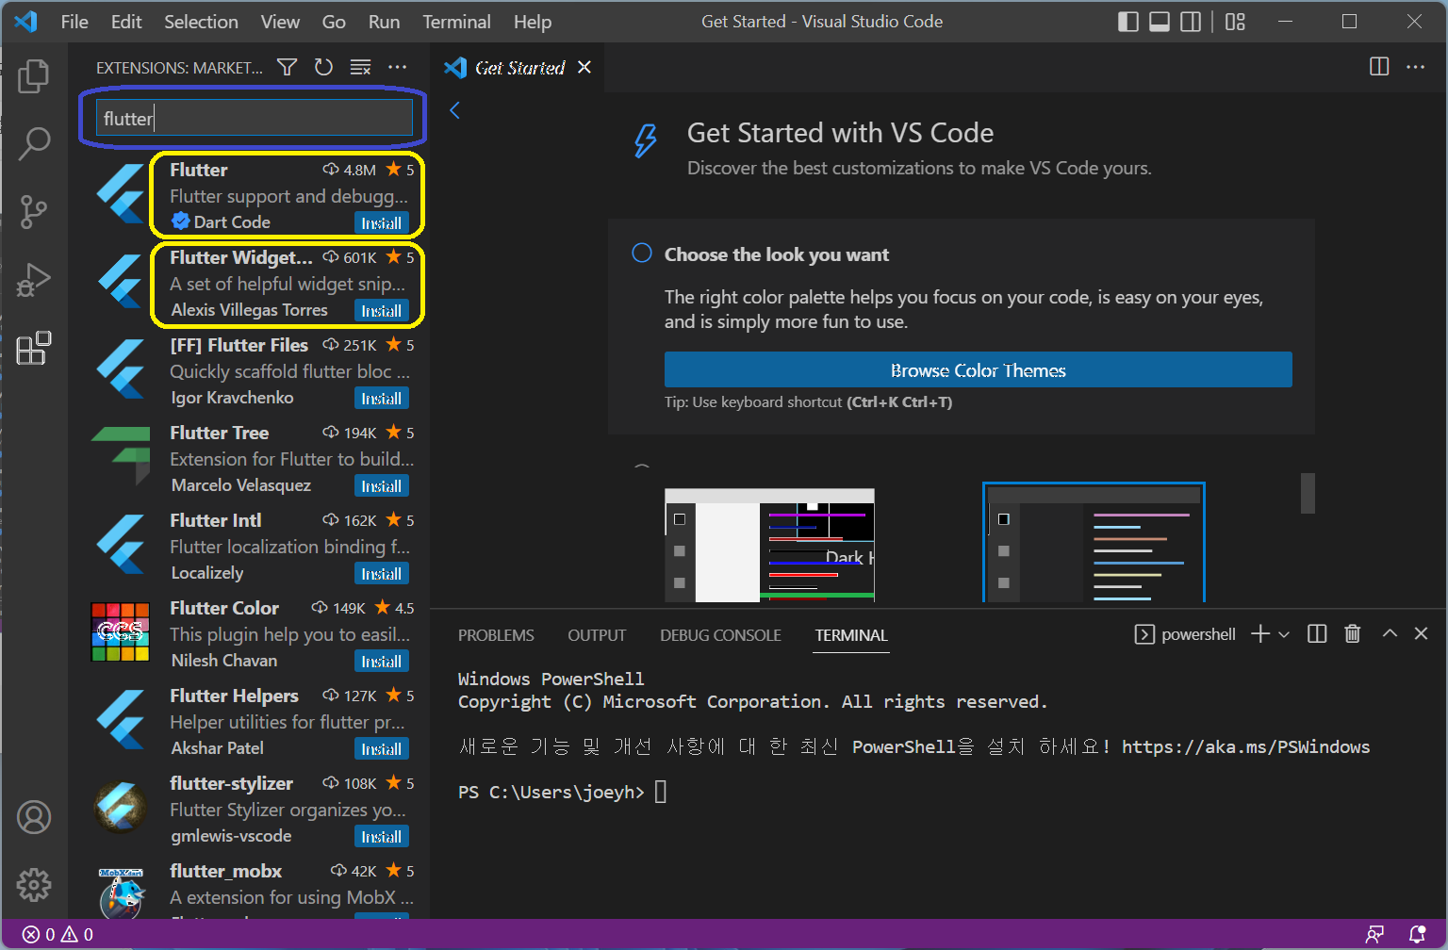Install the flutter-stylizer extension
Viewport: 1448px width, 950px height.
(x=382, y=836)
